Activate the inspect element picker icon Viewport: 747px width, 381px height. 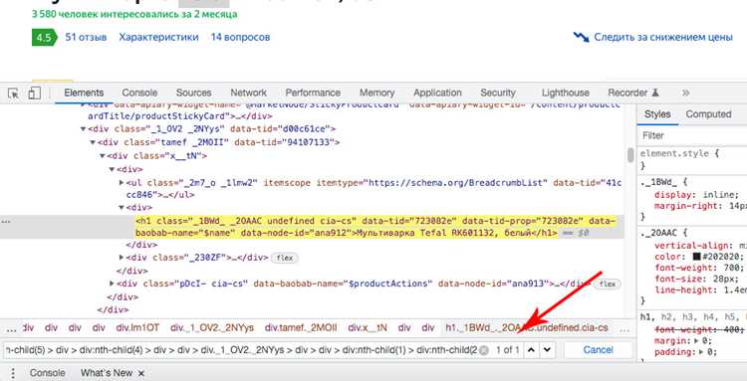13,93
